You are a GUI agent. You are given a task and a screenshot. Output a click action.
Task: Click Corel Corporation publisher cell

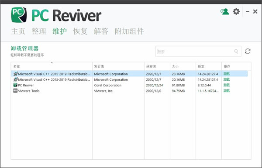click(x=108, y=85)
